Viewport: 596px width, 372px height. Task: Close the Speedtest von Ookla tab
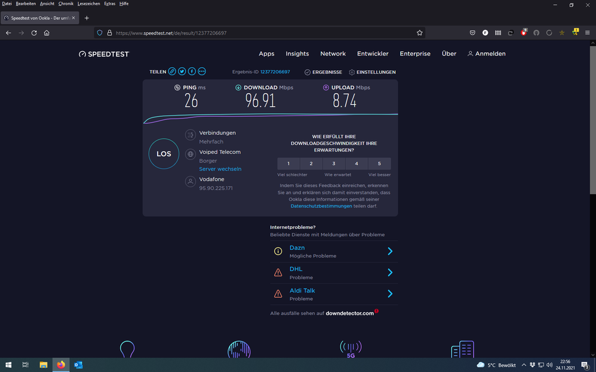73,18
